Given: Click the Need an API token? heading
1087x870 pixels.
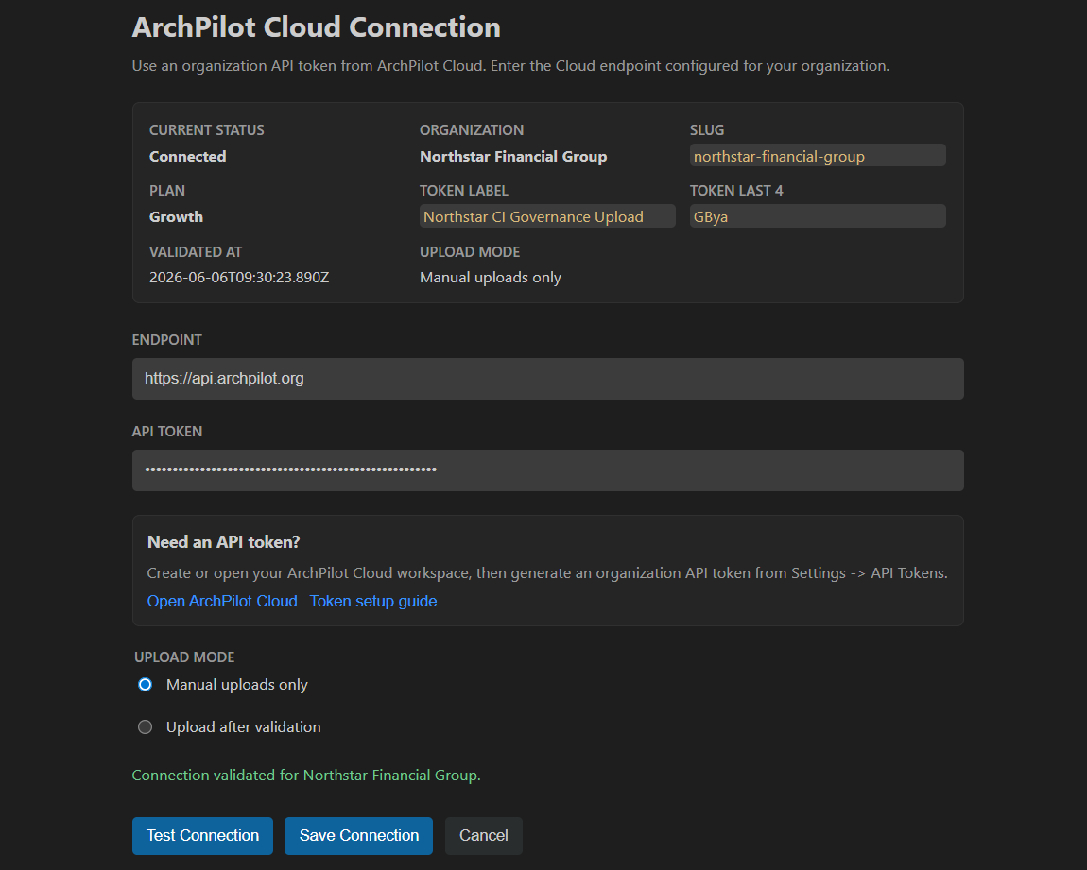Looking at the screenshot, I should [223, 541].
